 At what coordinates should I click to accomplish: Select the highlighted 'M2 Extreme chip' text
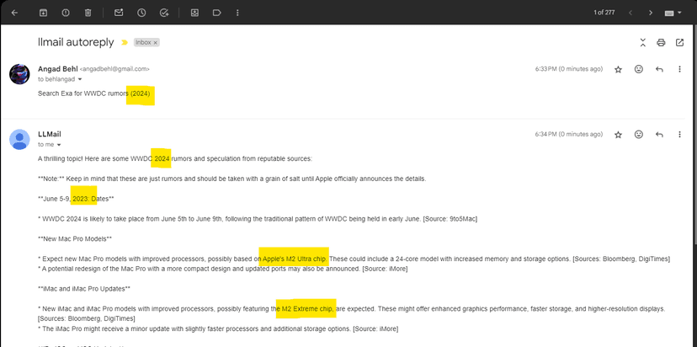click(x=306, y=309)
